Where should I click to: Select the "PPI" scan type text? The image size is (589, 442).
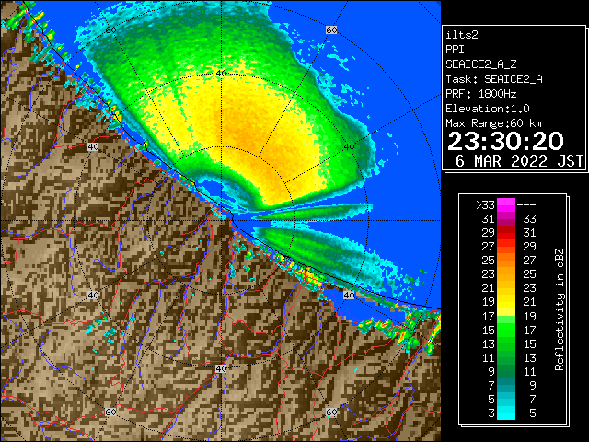pos(455,50)
